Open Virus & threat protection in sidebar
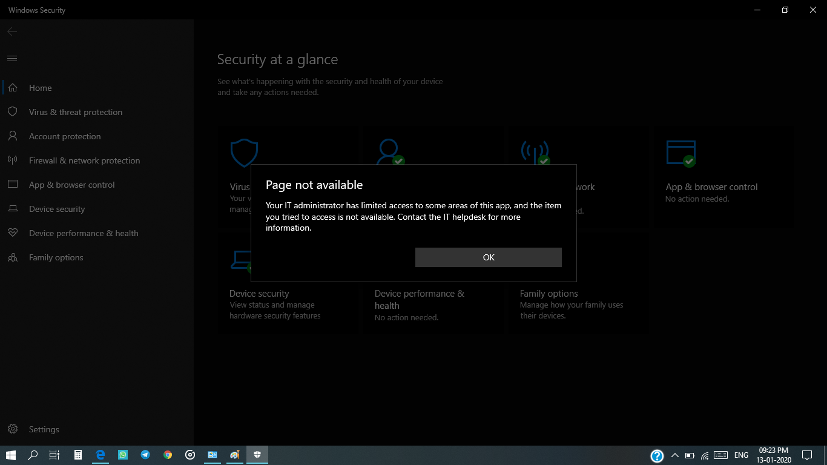 click(x=76, y=112)
